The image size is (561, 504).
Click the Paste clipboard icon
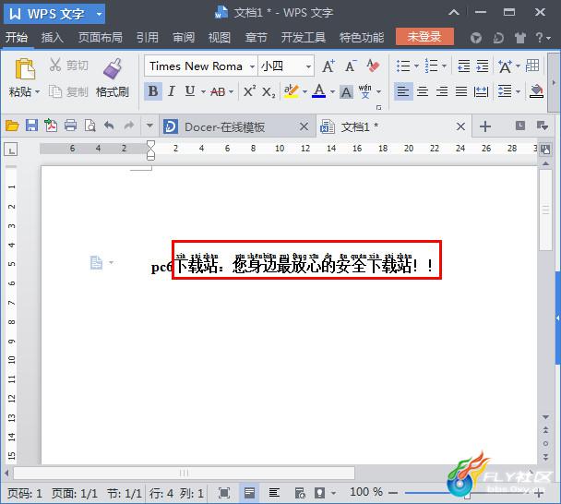25,68
